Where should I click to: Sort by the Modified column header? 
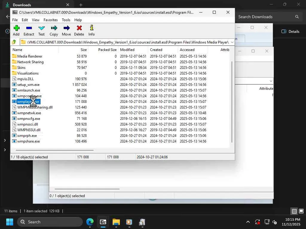[x=133, y=50]
